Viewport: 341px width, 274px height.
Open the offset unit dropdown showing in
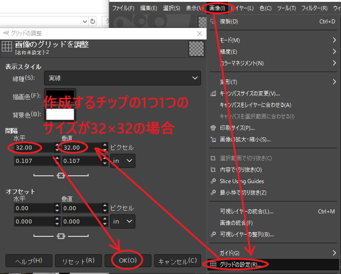coord(123,221)
